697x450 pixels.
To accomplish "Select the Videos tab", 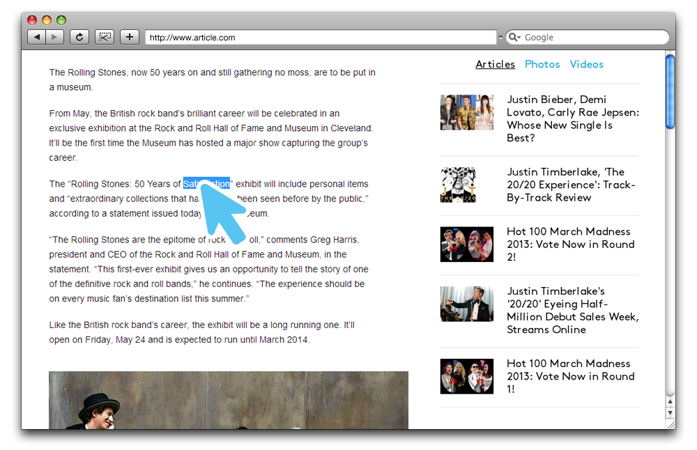I will click(x=586, y=64).
